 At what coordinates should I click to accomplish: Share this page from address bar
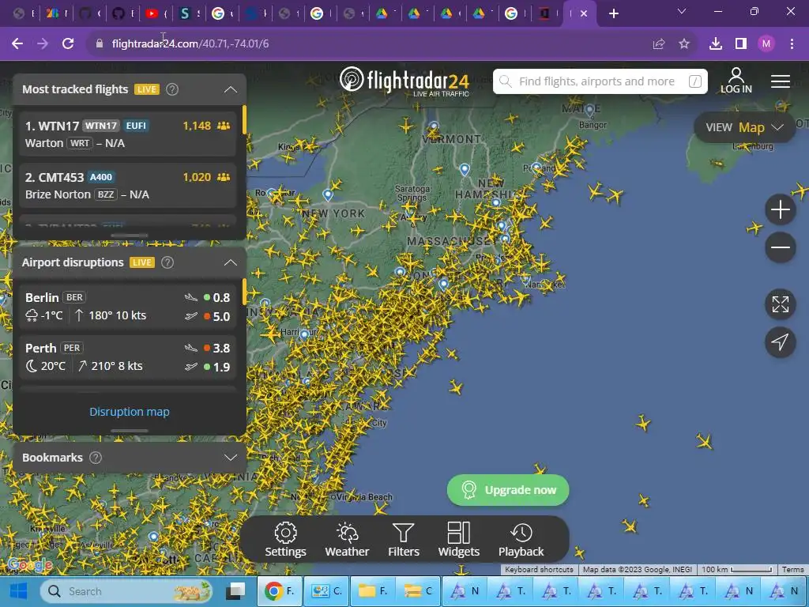pyautogui.click(x=659, y=44)
